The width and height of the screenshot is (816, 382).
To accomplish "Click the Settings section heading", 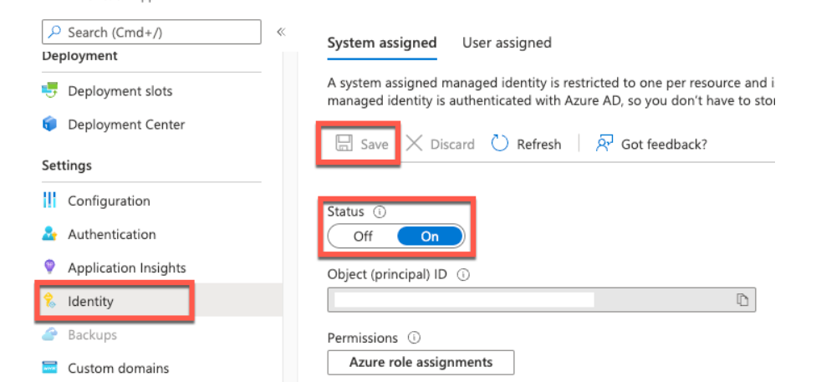I will [67, 166].
